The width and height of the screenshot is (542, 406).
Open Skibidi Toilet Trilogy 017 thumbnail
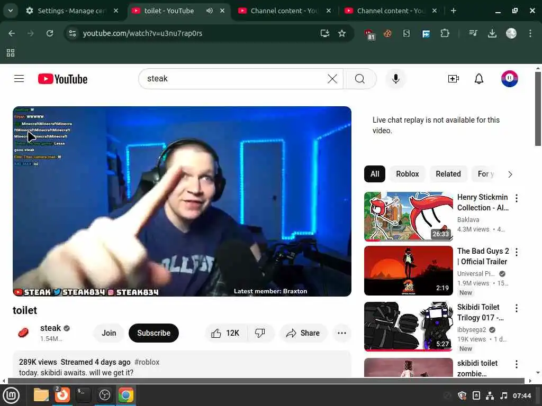click(x=408, y=327)
